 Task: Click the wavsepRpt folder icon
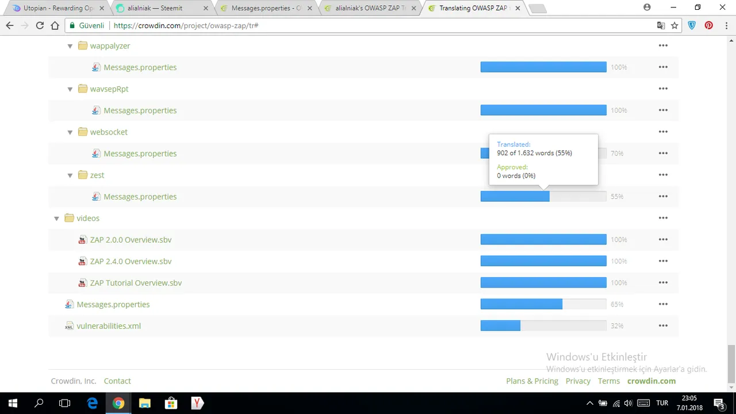[83, 89]
